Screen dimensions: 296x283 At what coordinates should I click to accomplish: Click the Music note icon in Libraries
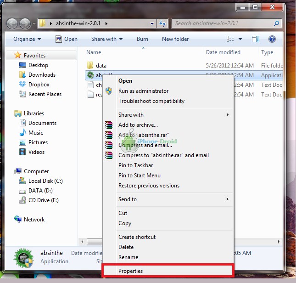(x=22, y=132)
